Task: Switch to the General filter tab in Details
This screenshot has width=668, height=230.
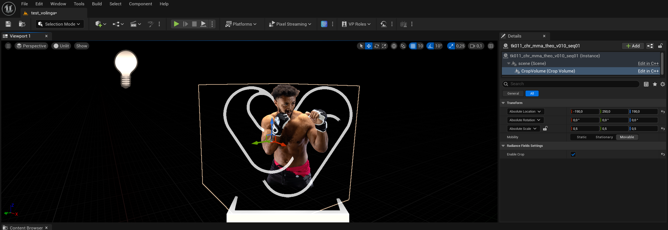Action: click(x=513, y=93)
